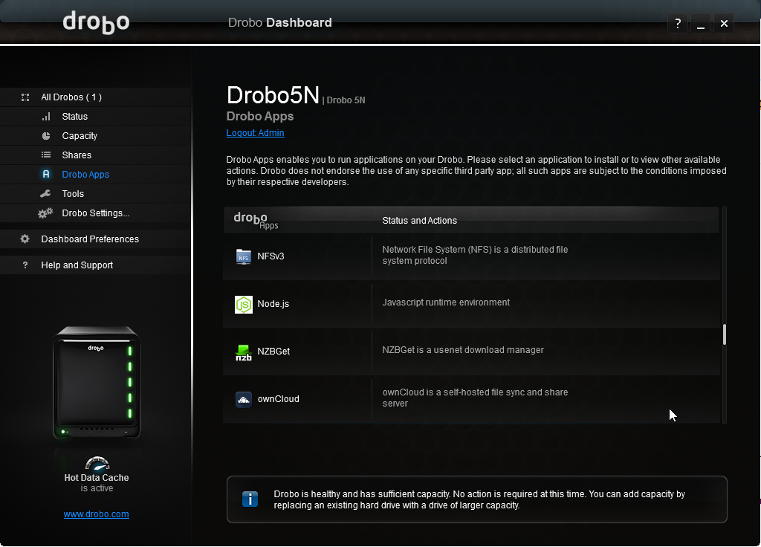Click the Drobo Settings gears icon
Image resolution: width=761 pixels, height=547 pixels.
point(45,213)
